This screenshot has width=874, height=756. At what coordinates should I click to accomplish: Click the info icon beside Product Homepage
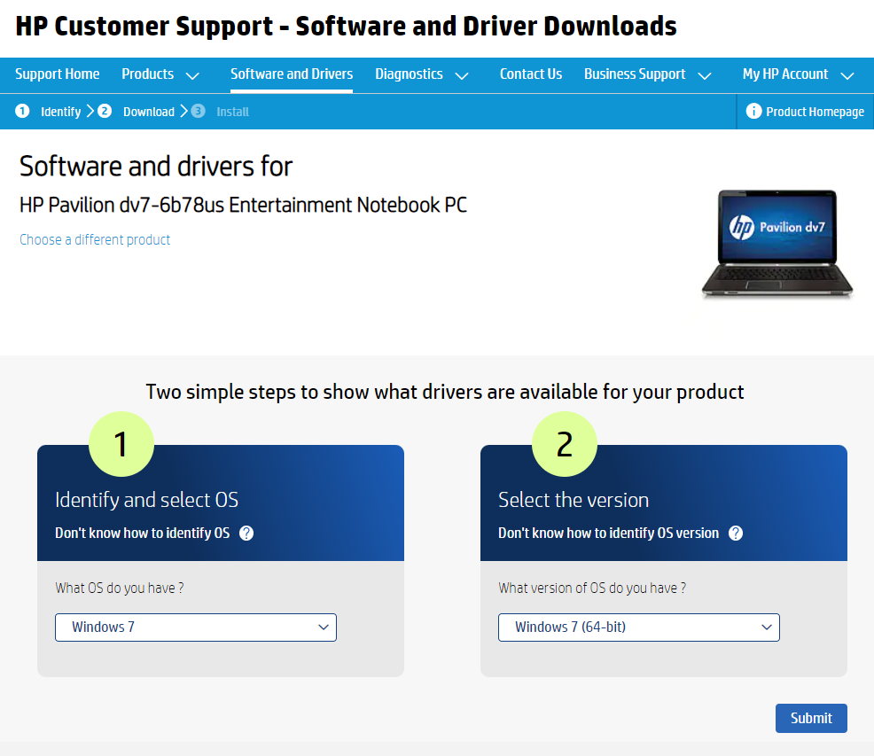[754, 112]
